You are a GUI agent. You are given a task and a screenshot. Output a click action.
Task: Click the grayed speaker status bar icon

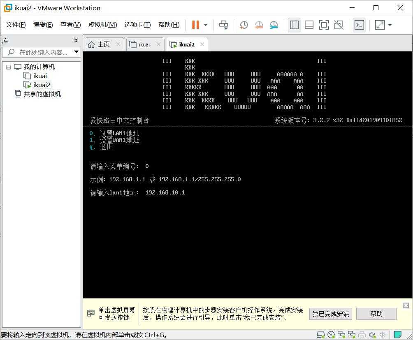click(x=382, y=335)
